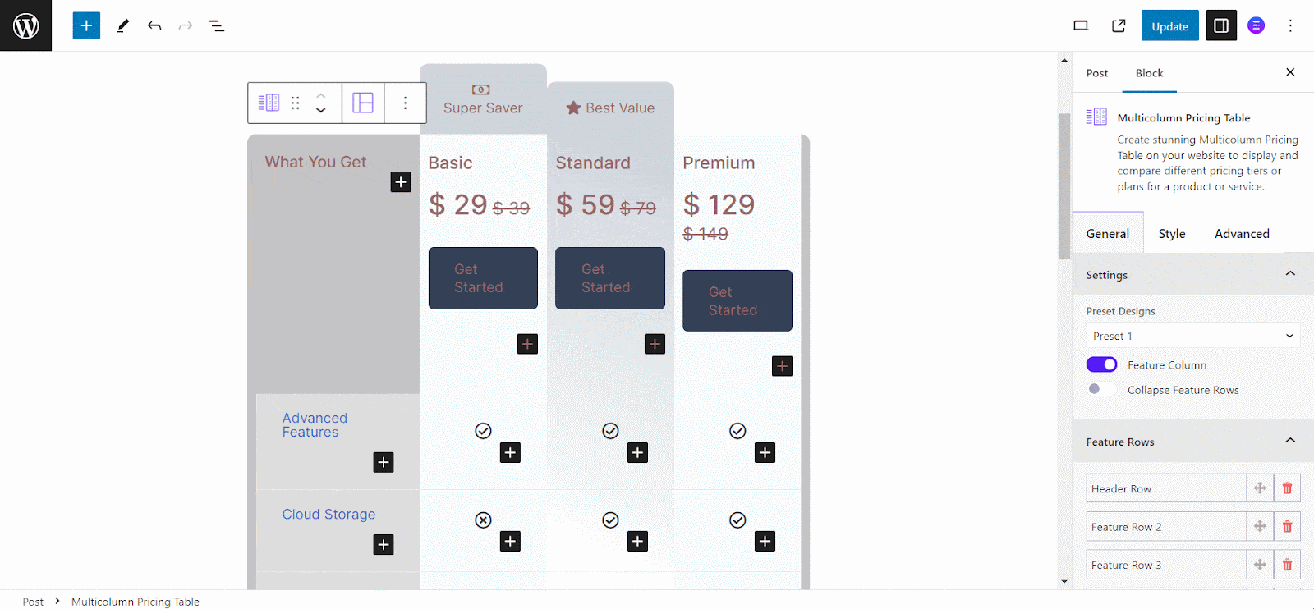Switch to the Post tab
This screenshot has width=1314, height=609.
[x=1096, y=73]
